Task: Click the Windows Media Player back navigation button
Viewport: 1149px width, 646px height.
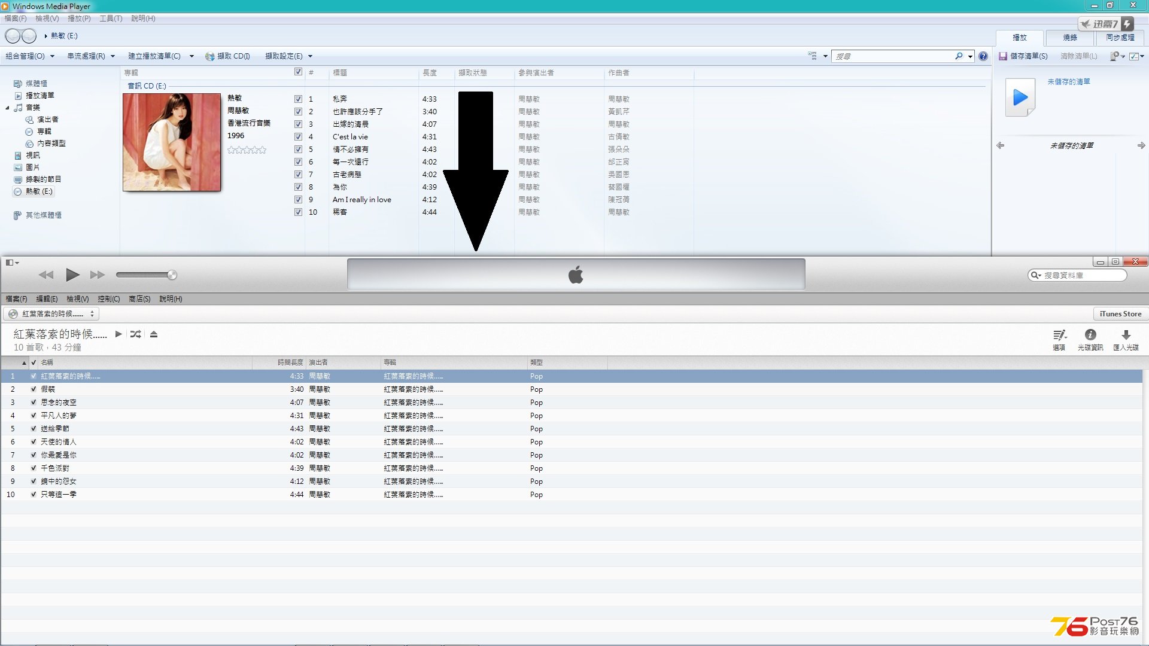Action: coord(13,36)
